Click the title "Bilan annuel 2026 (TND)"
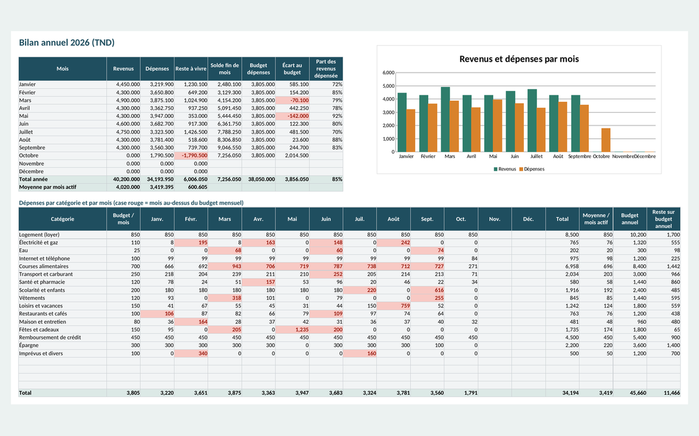 (x=66, y=42)
